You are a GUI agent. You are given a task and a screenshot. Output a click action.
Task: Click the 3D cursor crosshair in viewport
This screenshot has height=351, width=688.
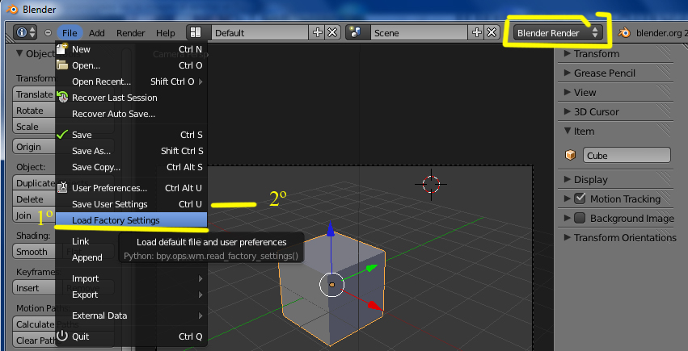pos(431,184)
